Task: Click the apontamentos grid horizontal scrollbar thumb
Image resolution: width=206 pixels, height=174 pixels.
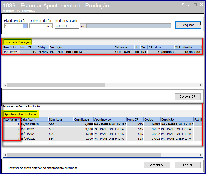Action: [x=84, y=155]
